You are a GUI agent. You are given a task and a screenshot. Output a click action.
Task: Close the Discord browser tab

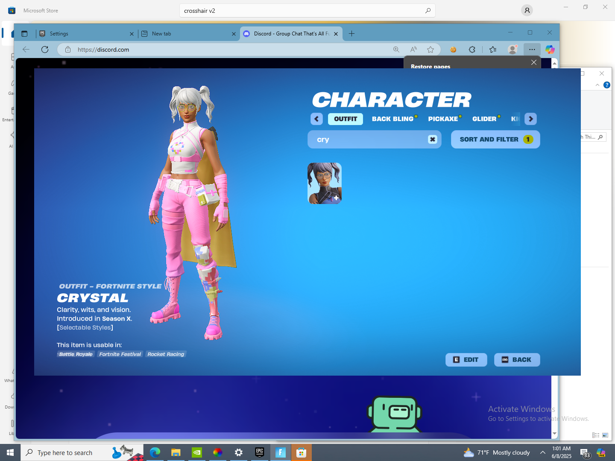tap(336, 34)
